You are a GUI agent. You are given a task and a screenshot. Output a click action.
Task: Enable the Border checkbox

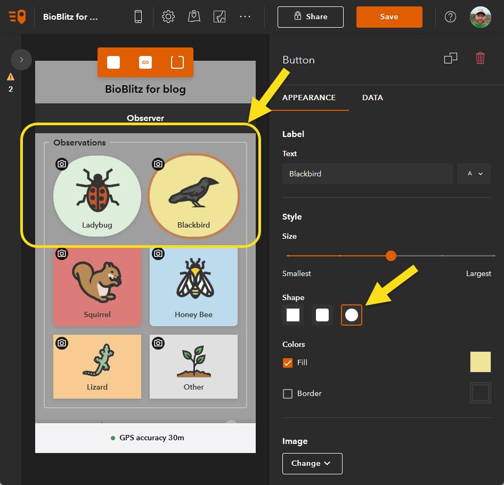tap(287, 394)
